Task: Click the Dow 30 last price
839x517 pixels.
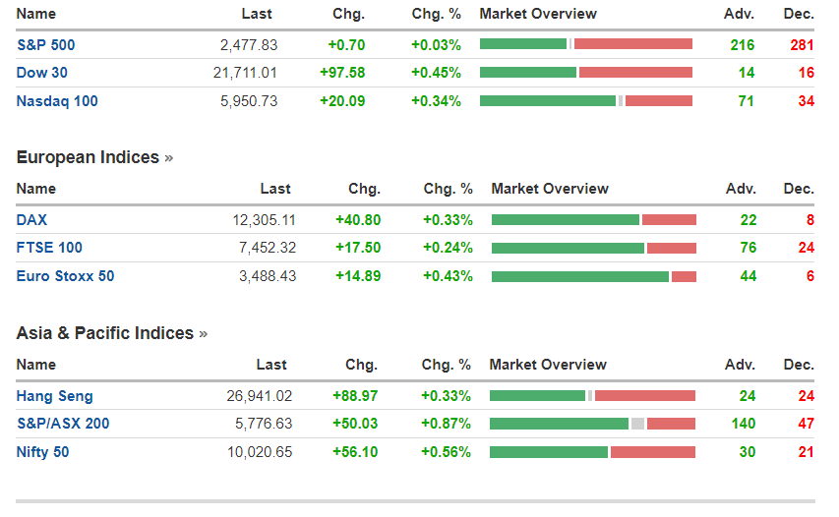Action: (x=245, y=73)
